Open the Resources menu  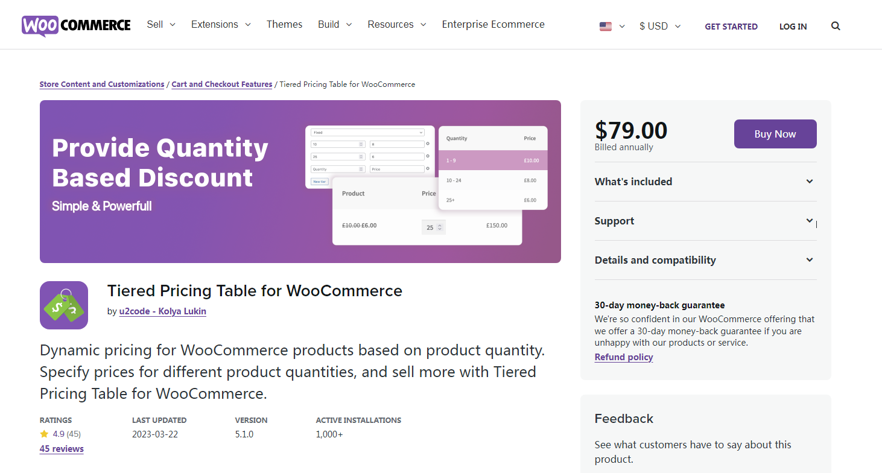pos(396,25)
